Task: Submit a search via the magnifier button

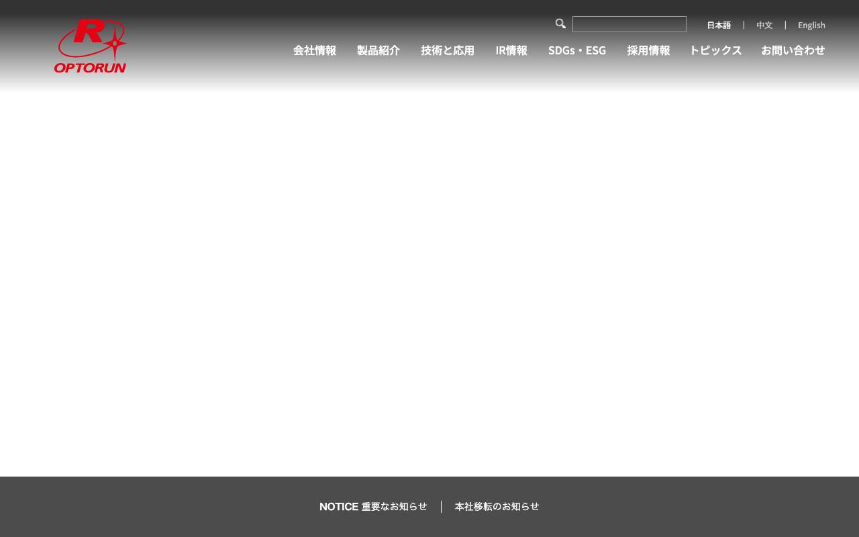Action: coord(560,23)
